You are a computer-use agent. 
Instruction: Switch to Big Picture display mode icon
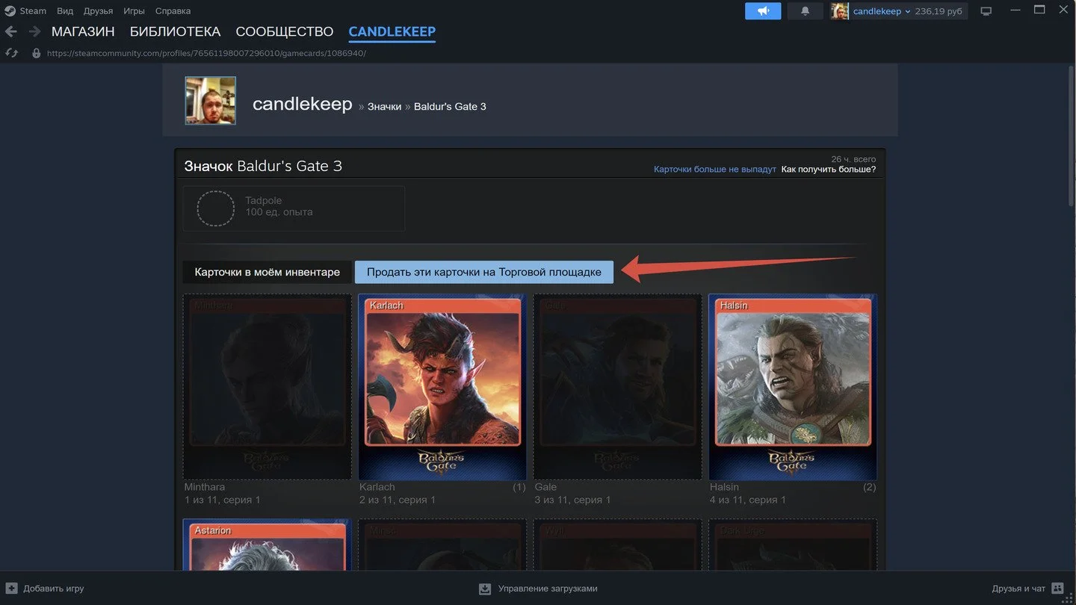pos(986,11)
